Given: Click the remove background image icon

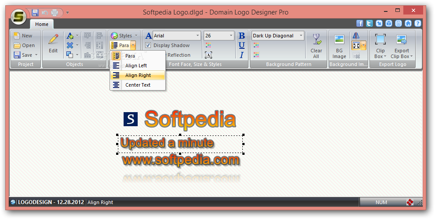Looking at the screenshot, I should 357,55.
